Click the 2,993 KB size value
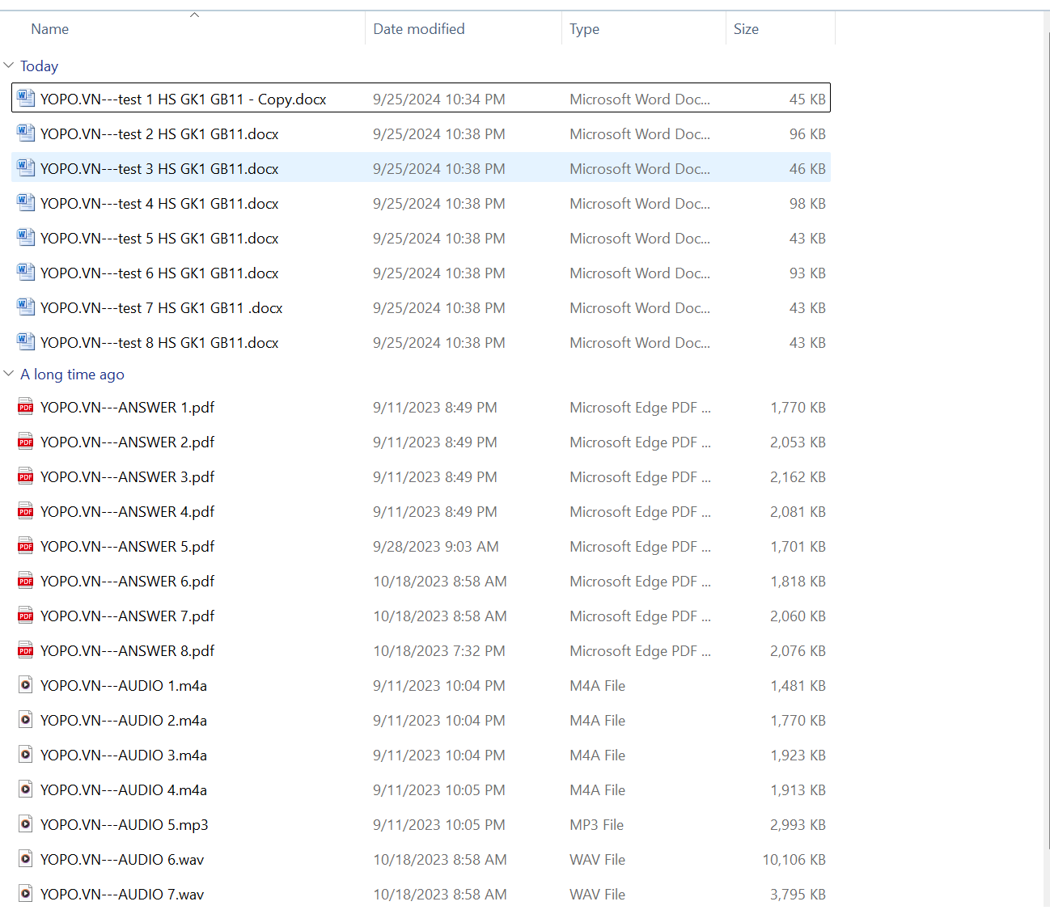The width and height of the screenshot is (1050, 910). pyautogui.click(x=798, y=825)
